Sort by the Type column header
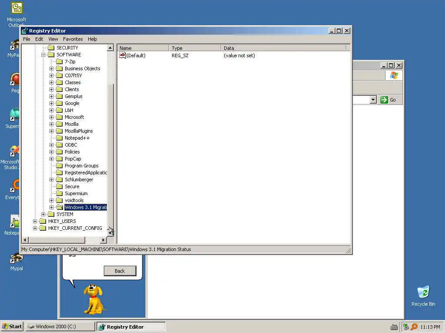The image size is (445, 333). point(195,48)
